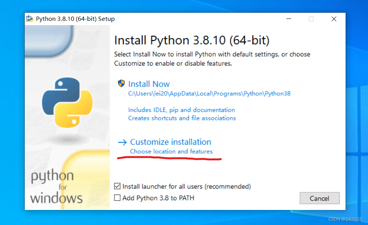This screenshot has width=368, height=225.
Task: Select the Install Now option
Action: tap(149, 84)
